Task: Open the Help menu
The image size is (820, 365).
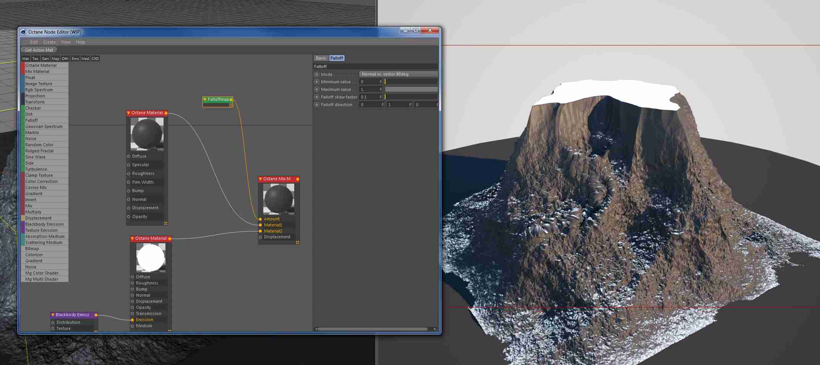Action: 81,42
